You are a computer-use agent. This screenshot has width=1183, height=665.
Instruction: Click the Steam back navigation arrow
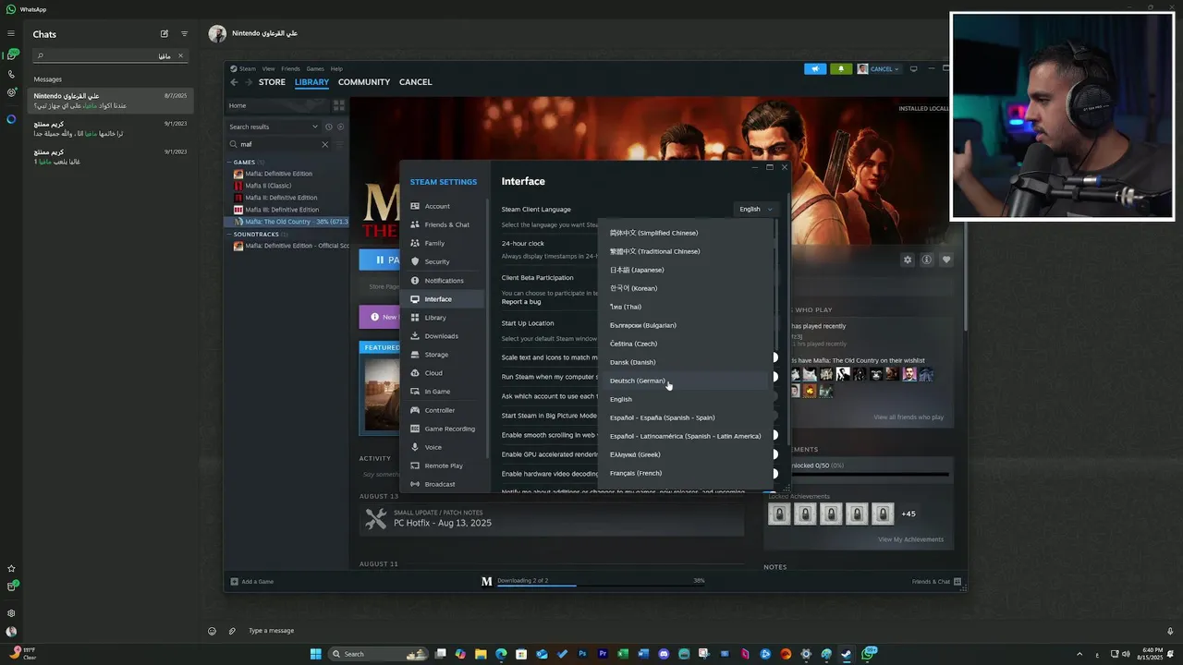coord(234,82)
